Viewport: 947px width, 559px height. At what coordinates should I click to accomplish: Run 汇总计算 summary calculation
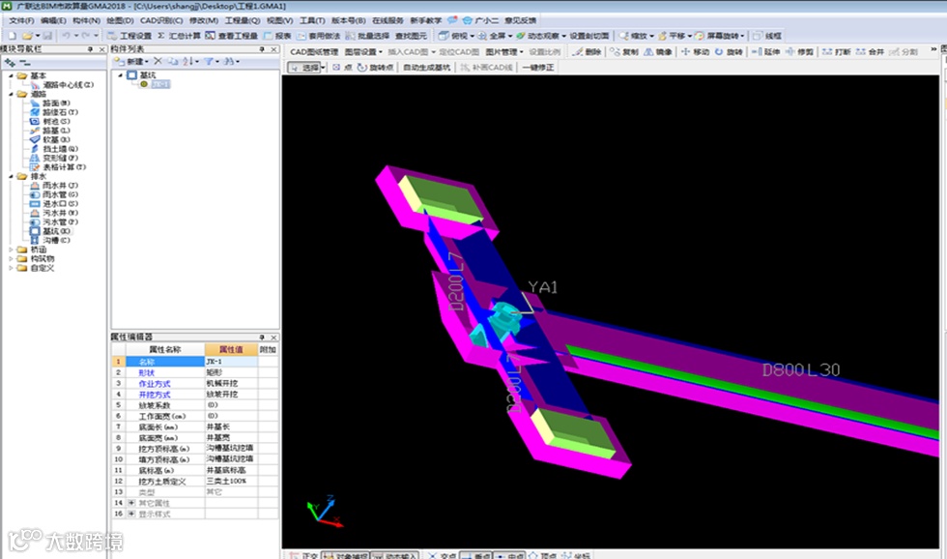tap(179, 36)
